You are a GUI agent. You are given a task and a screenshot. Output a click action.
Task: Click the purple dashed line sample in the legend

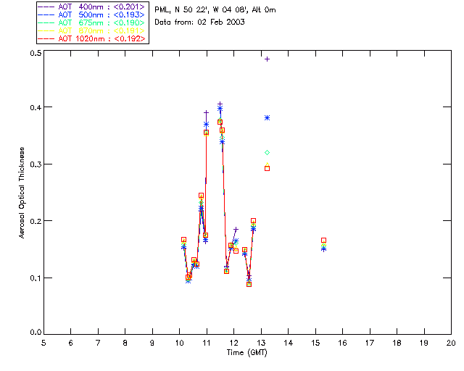(x=46, y=7)
